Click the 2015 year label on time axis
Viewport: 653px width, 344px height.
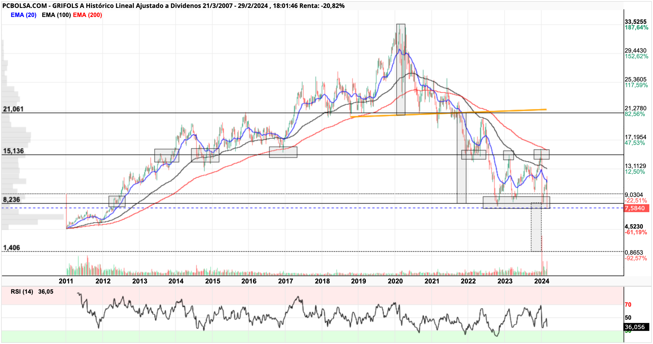point(213,281)
